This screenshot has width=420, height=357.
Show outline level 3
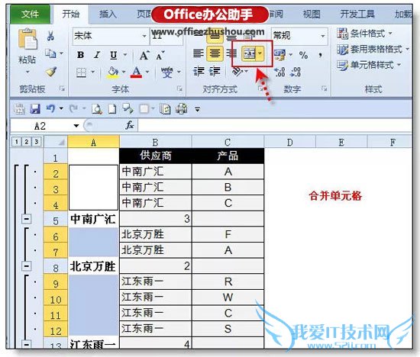pyautogui.click(x=37, y=142)
